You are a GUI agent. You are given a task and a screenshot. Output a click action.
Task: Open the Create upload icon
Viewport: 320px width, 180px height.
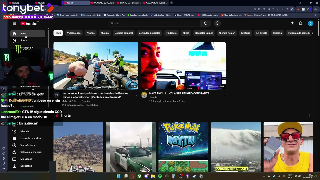(292, 23)
